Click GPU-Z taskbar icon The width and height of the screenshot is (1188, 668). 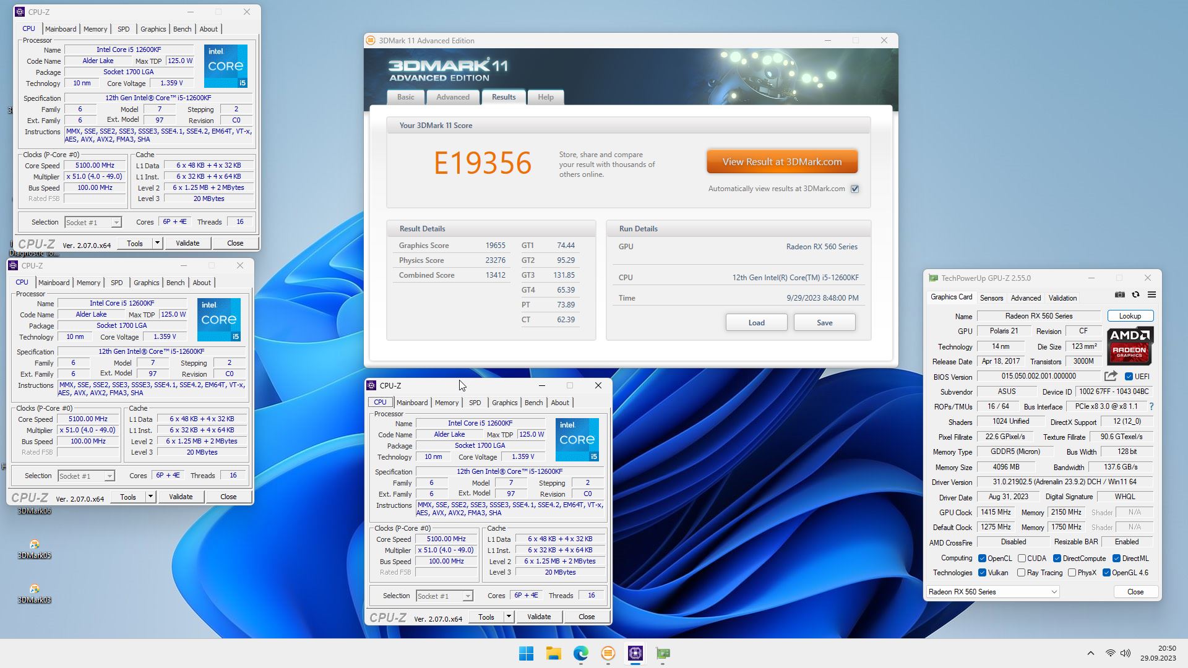point(663,653)
